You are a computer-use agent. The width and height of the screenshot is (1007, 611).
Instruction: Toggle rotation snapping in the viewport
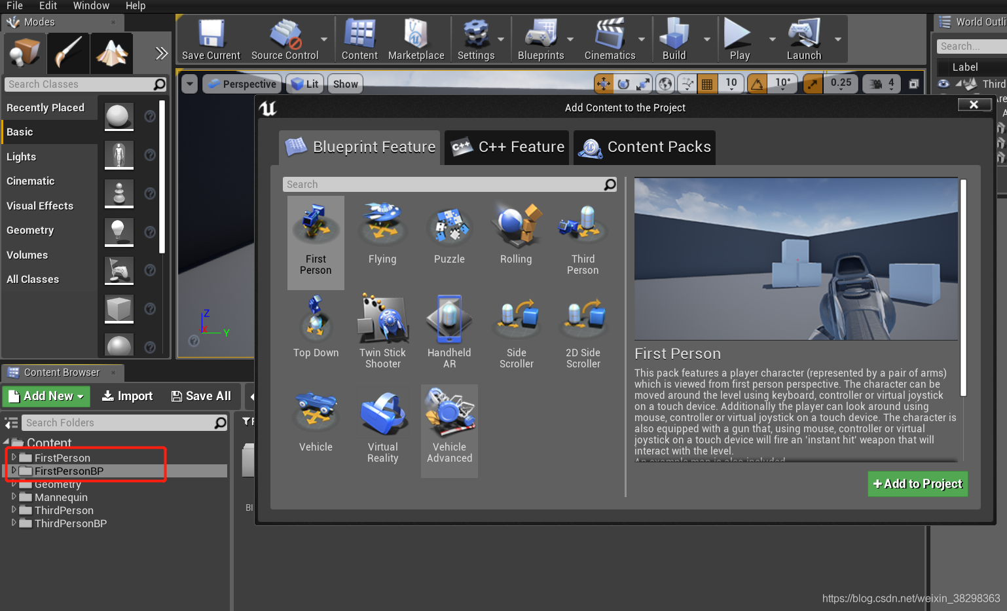point(757,84)
